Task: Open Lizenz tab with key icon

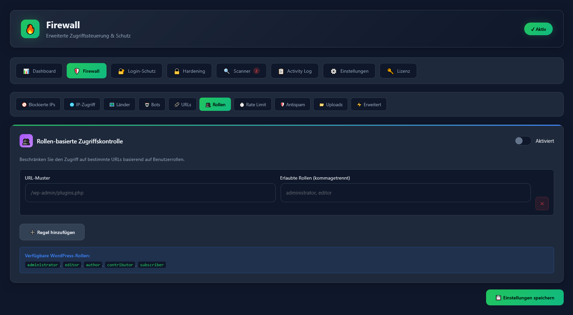Action: (x=398, y=71)
